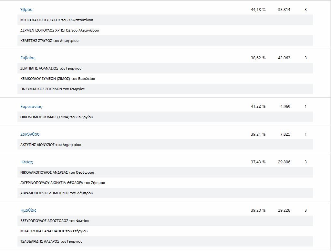This screenshot has width=331, height=251.
Task: Click candidate ΖΕΜΠΙΛΗΣ ΑΘΑΝΑΣΙΟΣ
Action: (x=51, y=68)
